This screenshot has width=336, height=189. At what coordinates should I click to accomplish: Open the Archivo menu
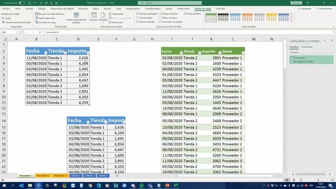pyautogui.click(x=6, y=9)
